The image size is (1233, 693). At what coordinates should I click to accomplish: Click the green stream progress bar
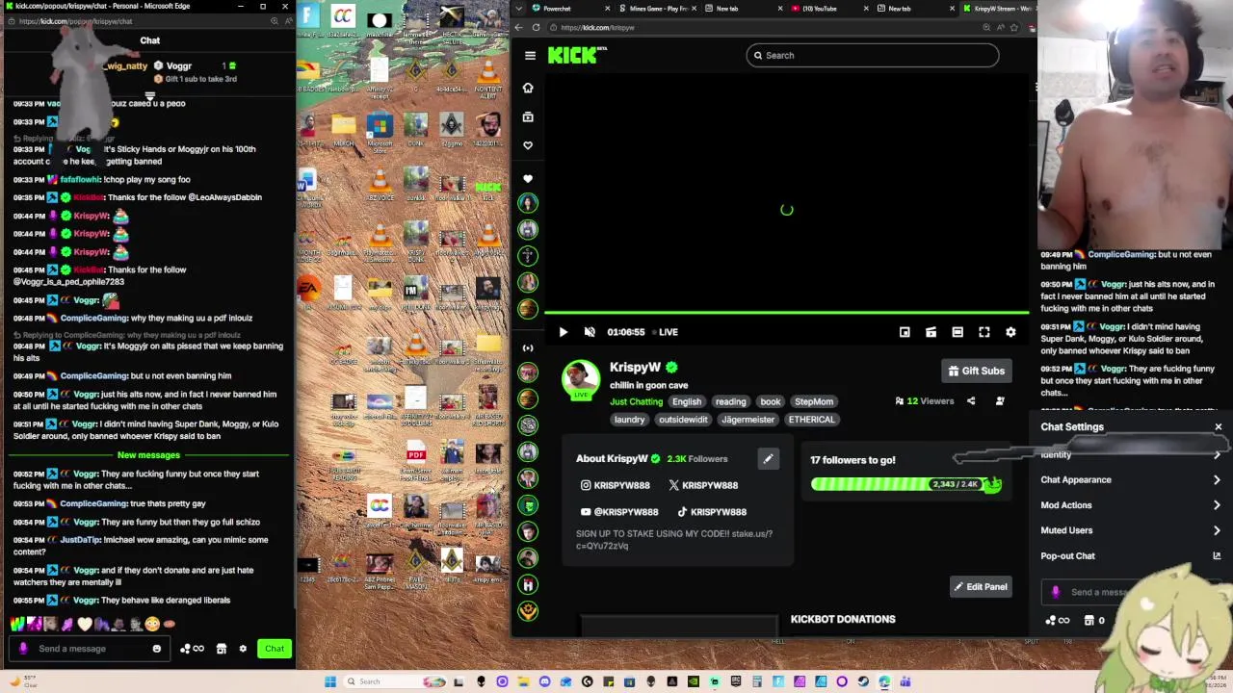[787, 313]
